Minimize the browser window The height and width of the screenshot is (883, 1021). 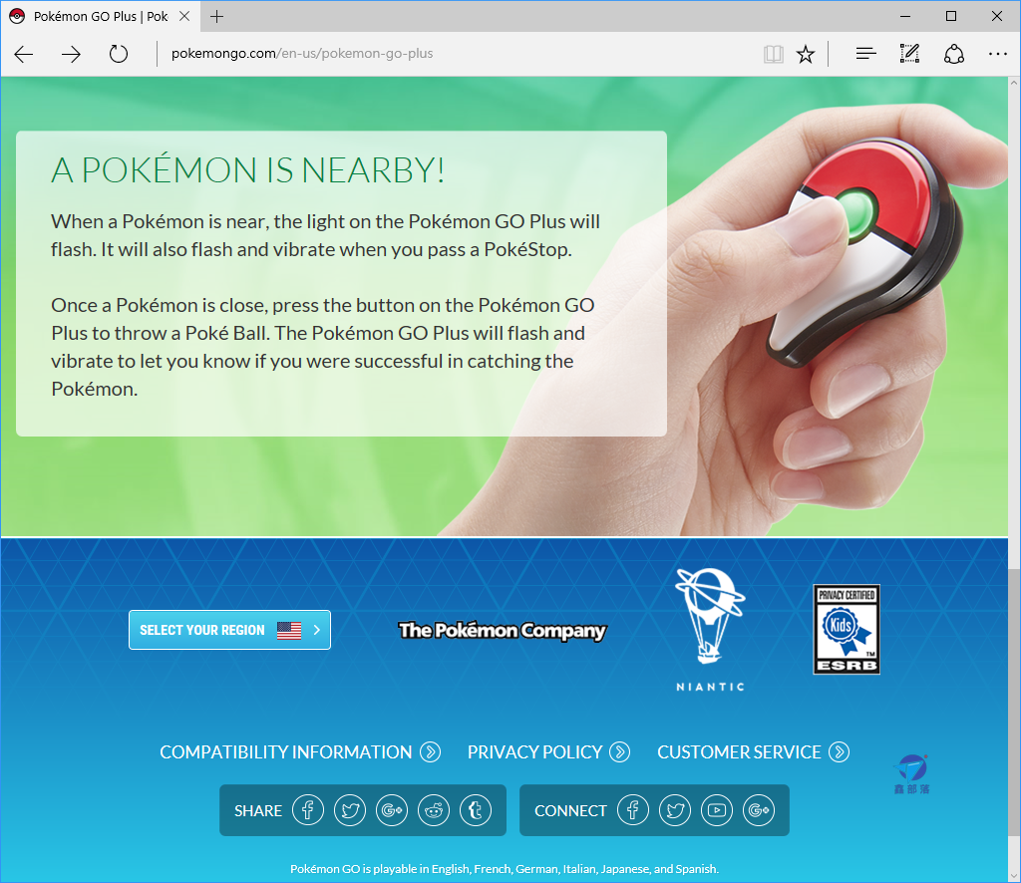[x=905, y=16]
